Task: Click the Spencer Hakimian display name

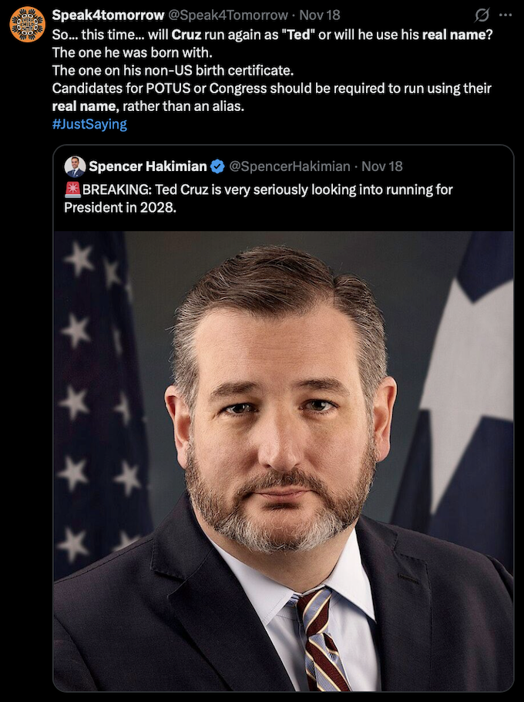Action: [x=148, y=166]
